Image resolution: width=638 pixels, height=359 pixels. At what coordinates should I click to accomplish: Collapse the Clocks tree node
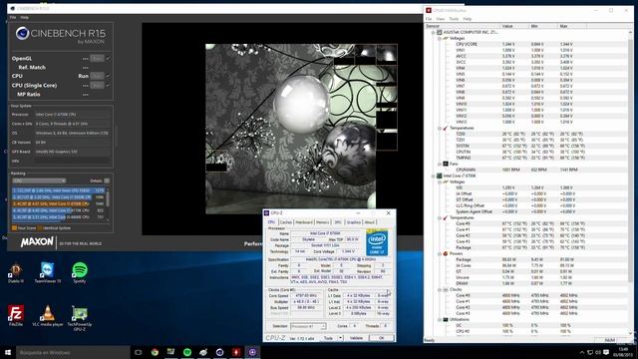click(x=440, y=290)
